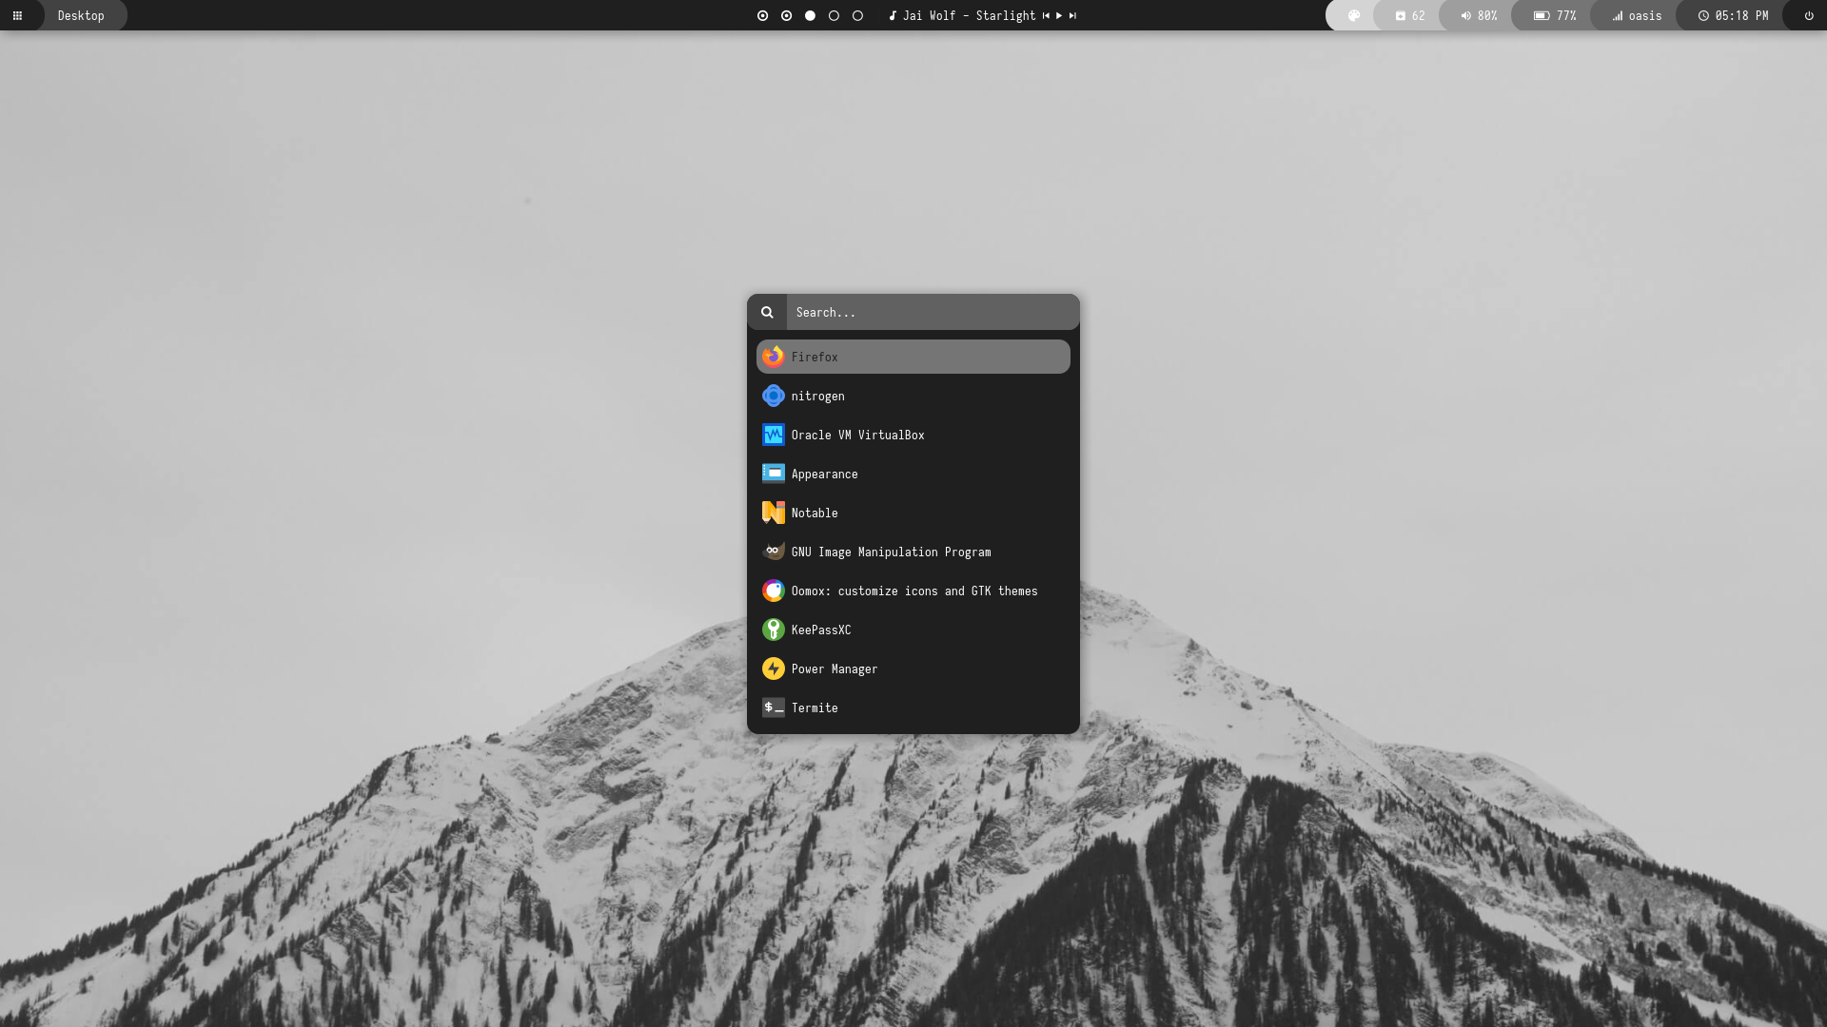Open the power menu icon
Viewport: 1827px width, 1027px height.
(x=1809, y=15)
